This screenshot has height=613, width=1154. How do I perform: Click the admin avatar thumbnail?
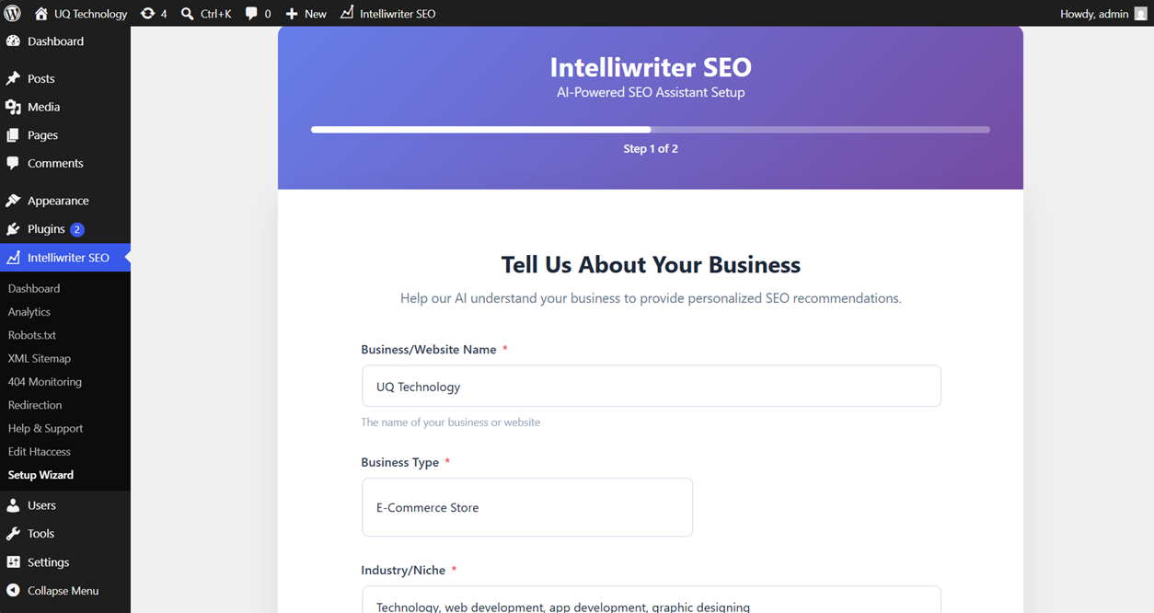1141,14
